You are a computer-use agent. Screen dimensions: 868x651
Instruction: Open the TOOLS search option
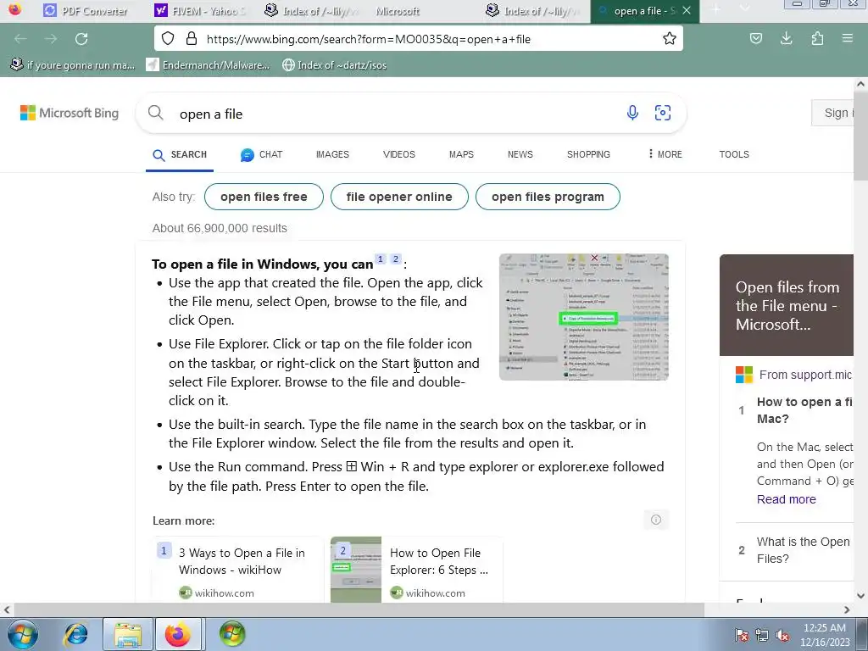(x=733, y=154)
